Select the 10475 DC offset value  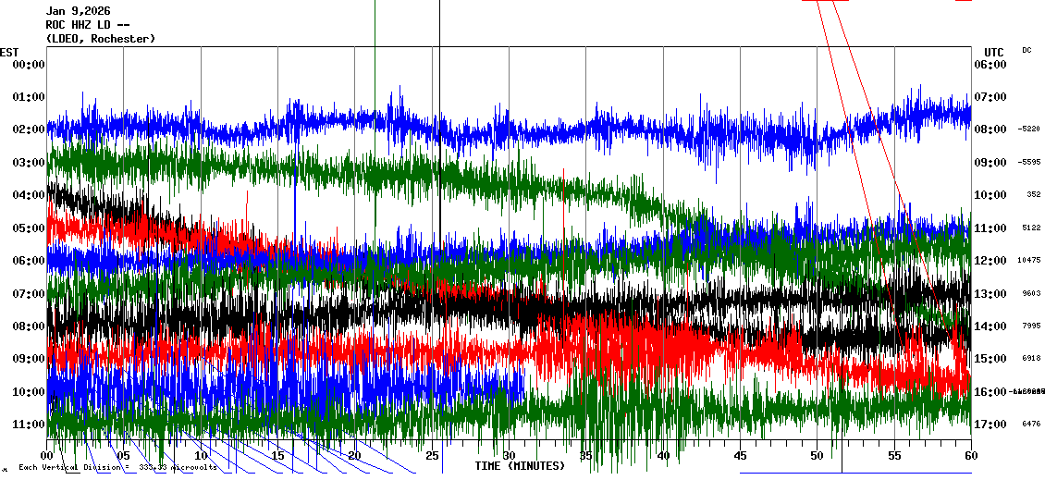click(1029, 261)
